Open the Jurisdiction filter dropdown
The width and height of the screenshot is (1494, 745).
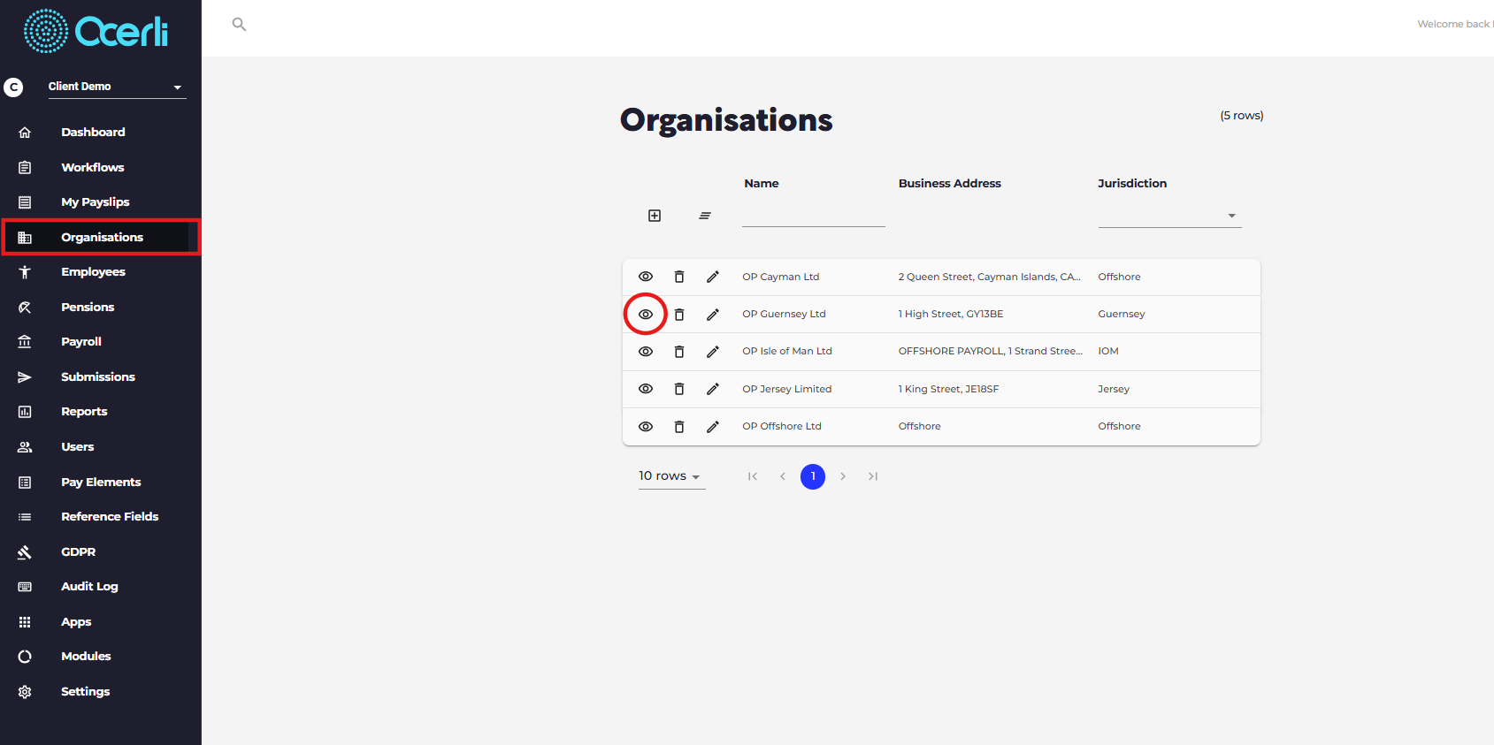tap(1169, 216)
